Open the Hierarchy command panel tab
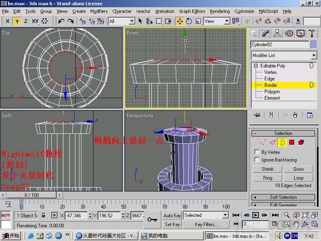 pyautogui.click(x=277, y=33)
